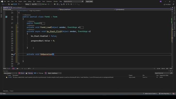Toggle the 1 Warning filter

[29, 73]
